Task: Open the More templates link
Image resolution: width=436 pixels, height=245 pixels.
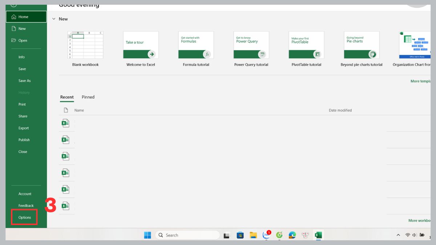Action: click(420, 81)
